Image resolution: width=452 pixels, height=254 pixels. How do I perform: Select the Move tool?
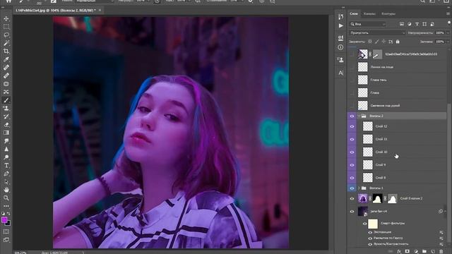(6, 19)
